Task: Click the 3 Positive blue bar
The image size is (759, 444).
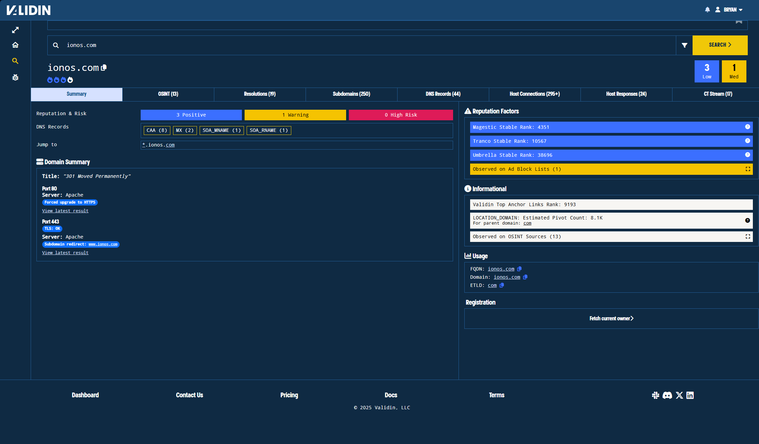Action: (x=191, y=115)
